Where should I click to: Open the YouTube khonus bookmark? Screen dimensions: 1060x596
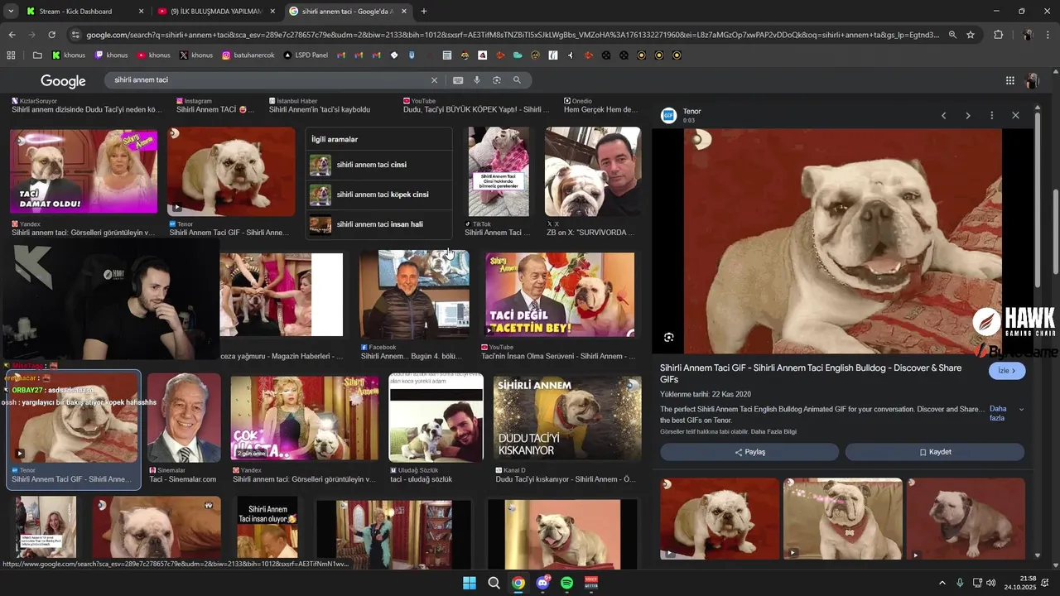coord(154,55)
